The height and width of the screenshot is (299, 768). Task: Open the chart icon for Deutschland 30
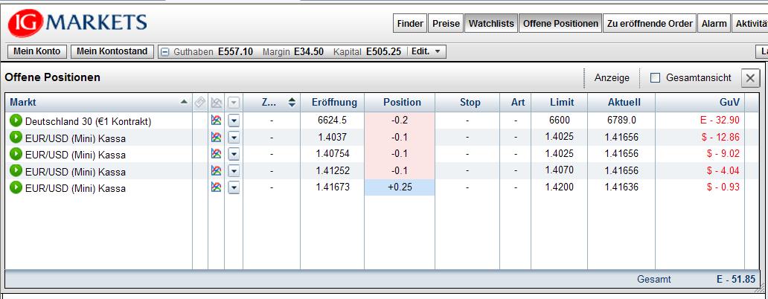click(x=217, y=120)
